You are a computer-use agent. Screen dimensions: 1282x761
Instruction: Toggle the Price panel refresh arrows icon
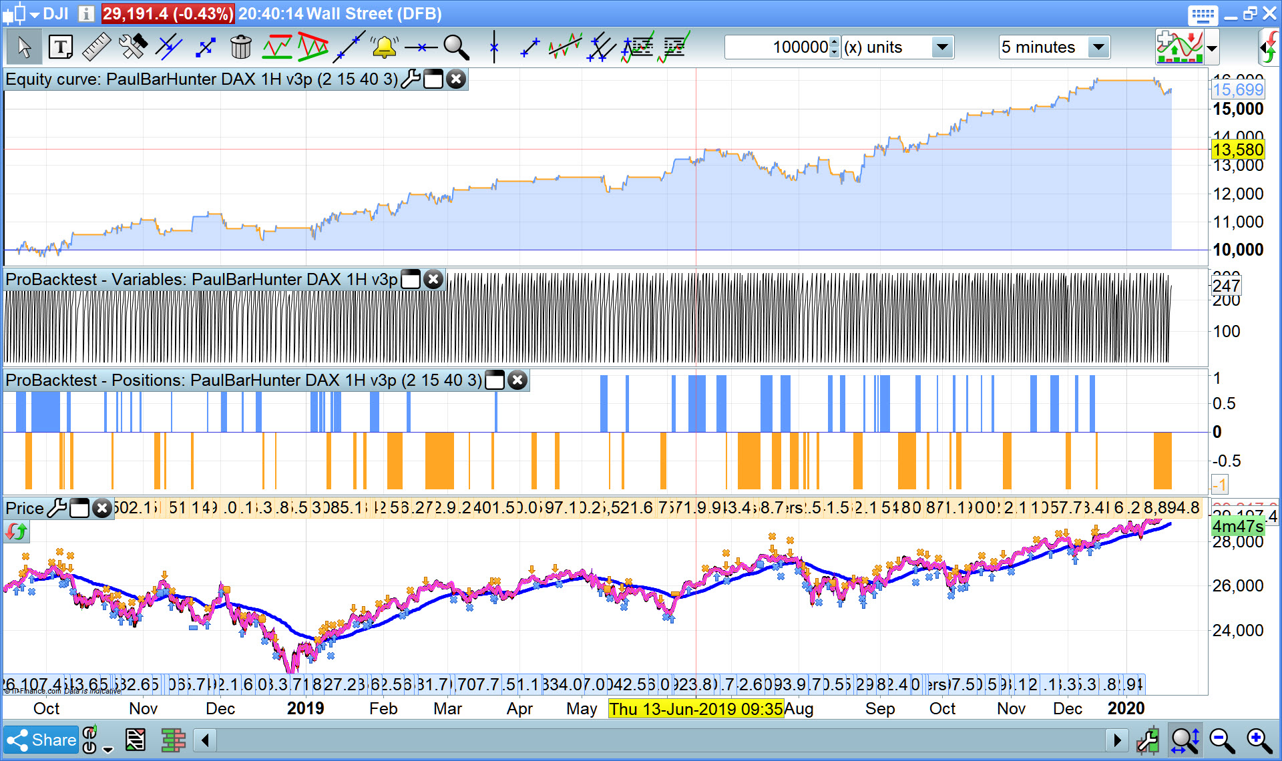[x=16, y=532]
